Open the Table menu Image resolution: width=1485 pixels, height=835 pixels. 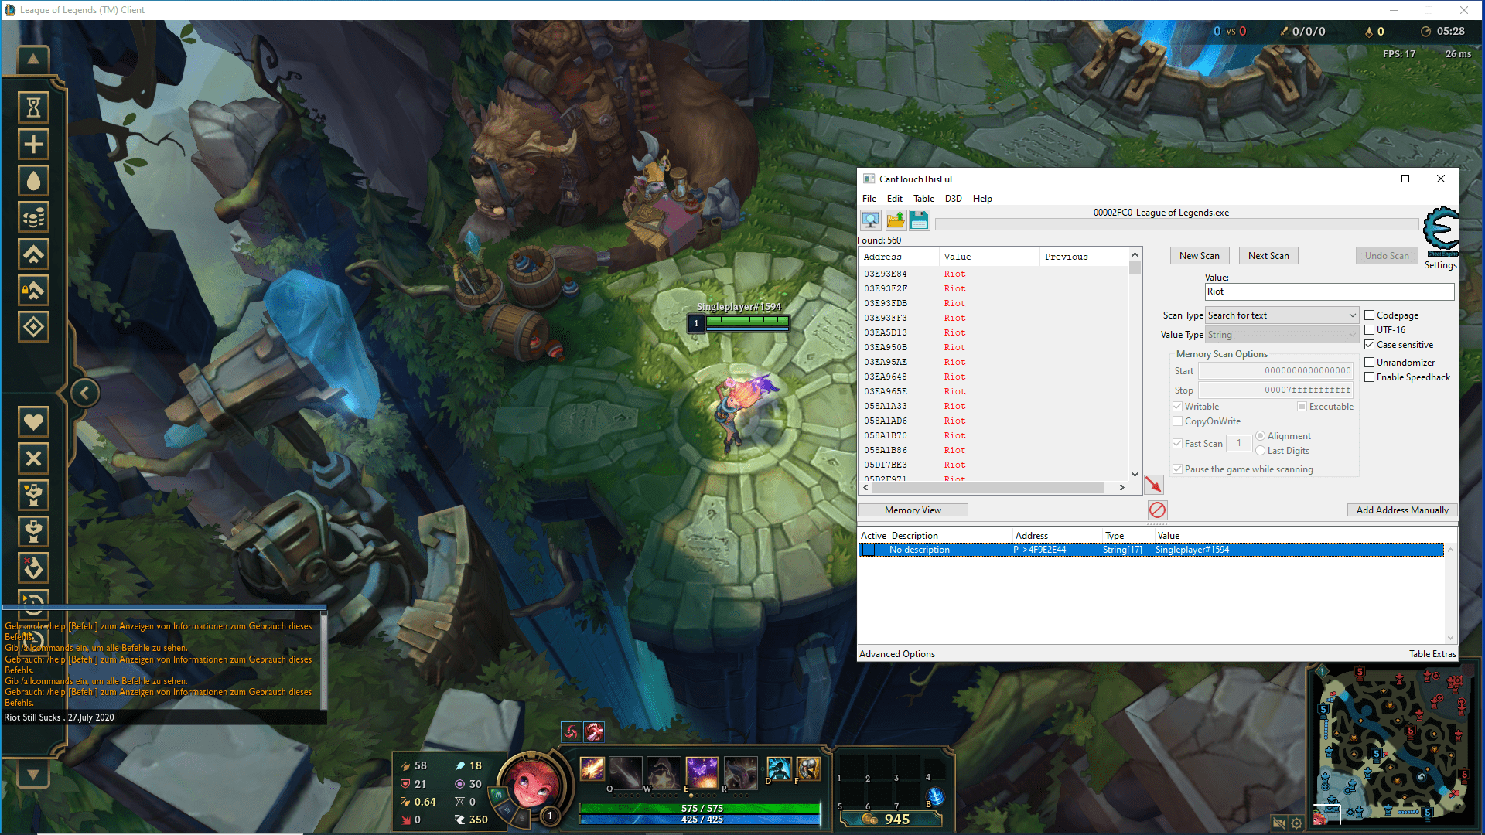923,199
